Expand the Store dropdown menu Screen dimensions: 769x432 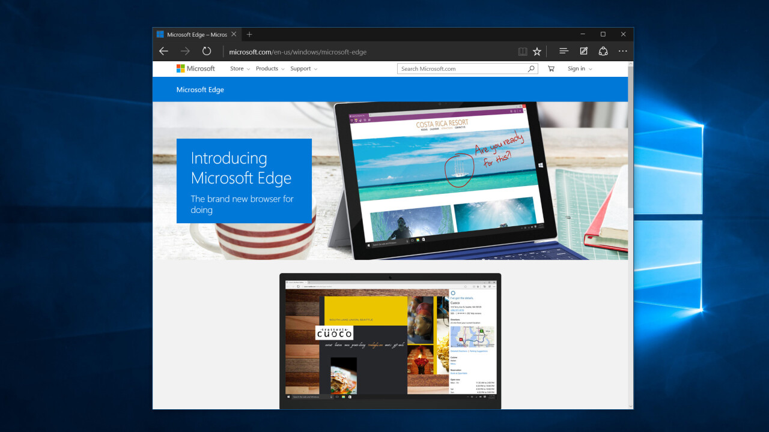point(240,69)
